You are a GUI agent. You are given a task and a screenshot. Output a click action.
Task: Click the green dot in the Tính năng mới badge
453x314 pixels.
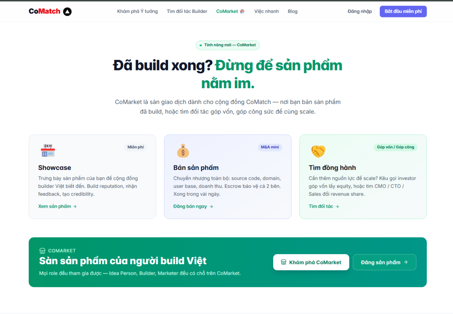pos(200,45)
